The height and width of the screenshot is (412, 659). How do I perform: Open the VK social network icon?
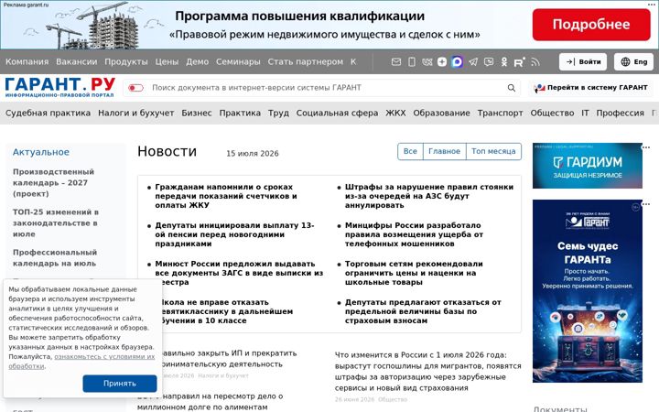coord(427,62)
